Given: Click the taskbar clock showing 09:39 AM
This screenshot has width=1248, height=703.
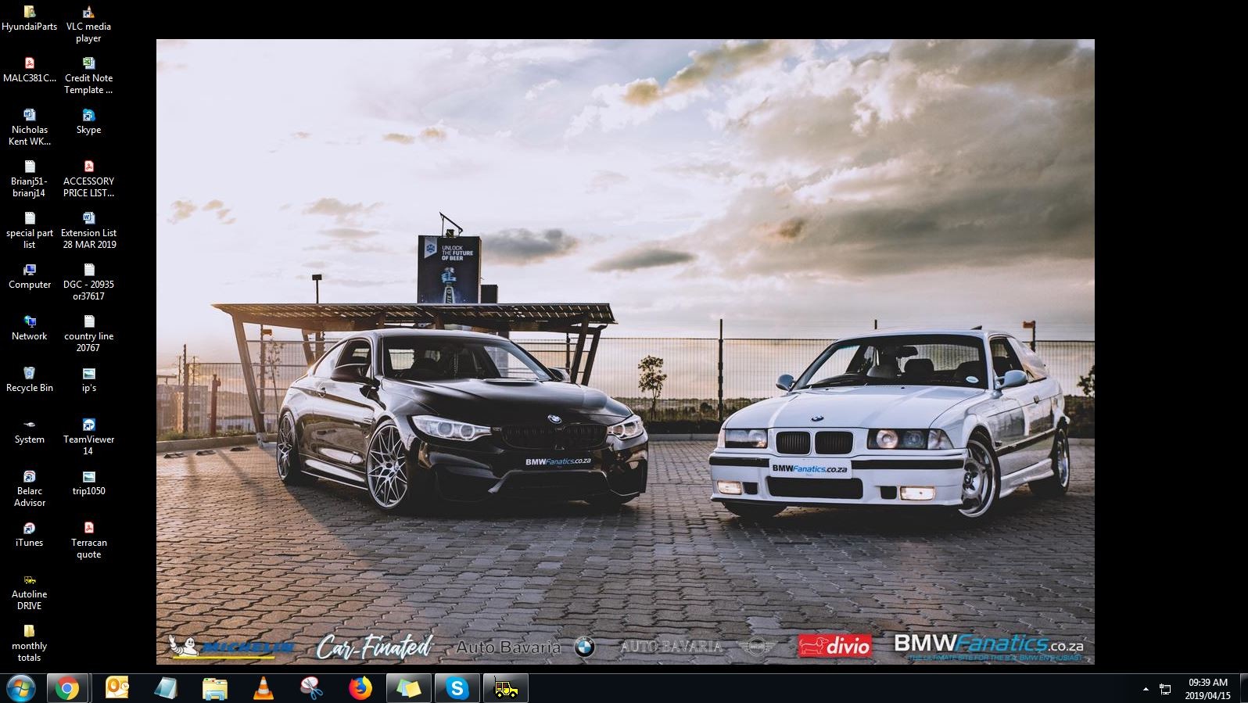Looking at the screenshot, I should 1207,689.
